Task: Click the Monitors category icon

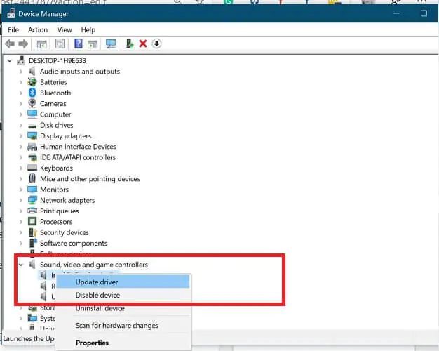Action: 32,190
